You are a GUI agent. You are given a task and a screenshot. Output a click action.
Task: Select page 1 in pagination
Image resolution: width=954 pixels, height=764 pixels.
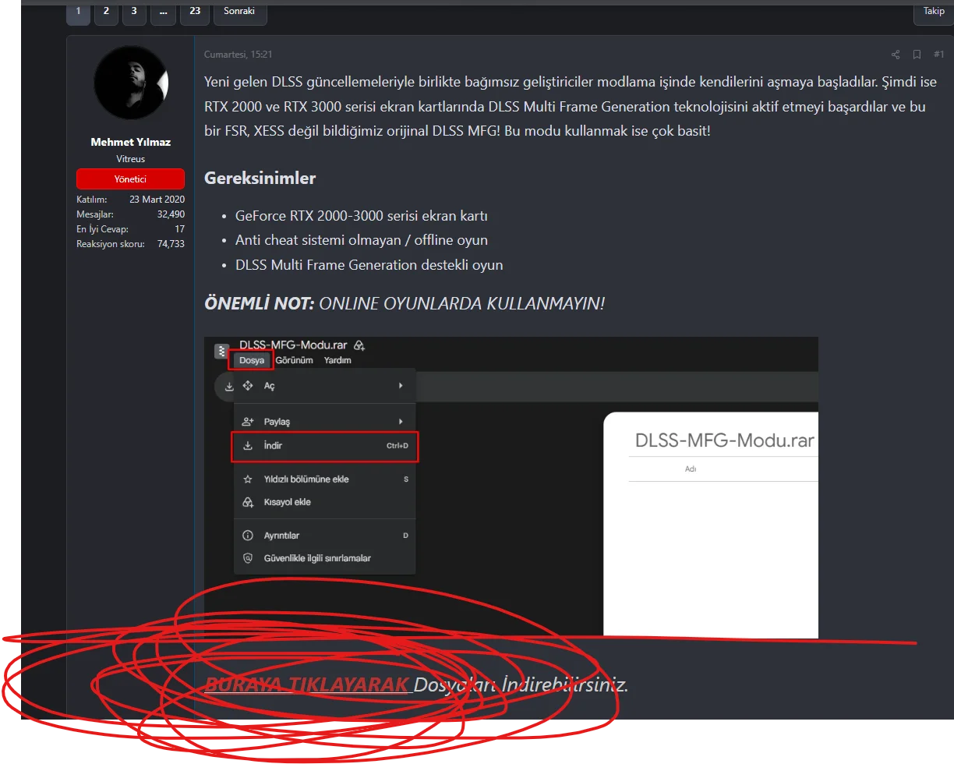coord(78,12)
